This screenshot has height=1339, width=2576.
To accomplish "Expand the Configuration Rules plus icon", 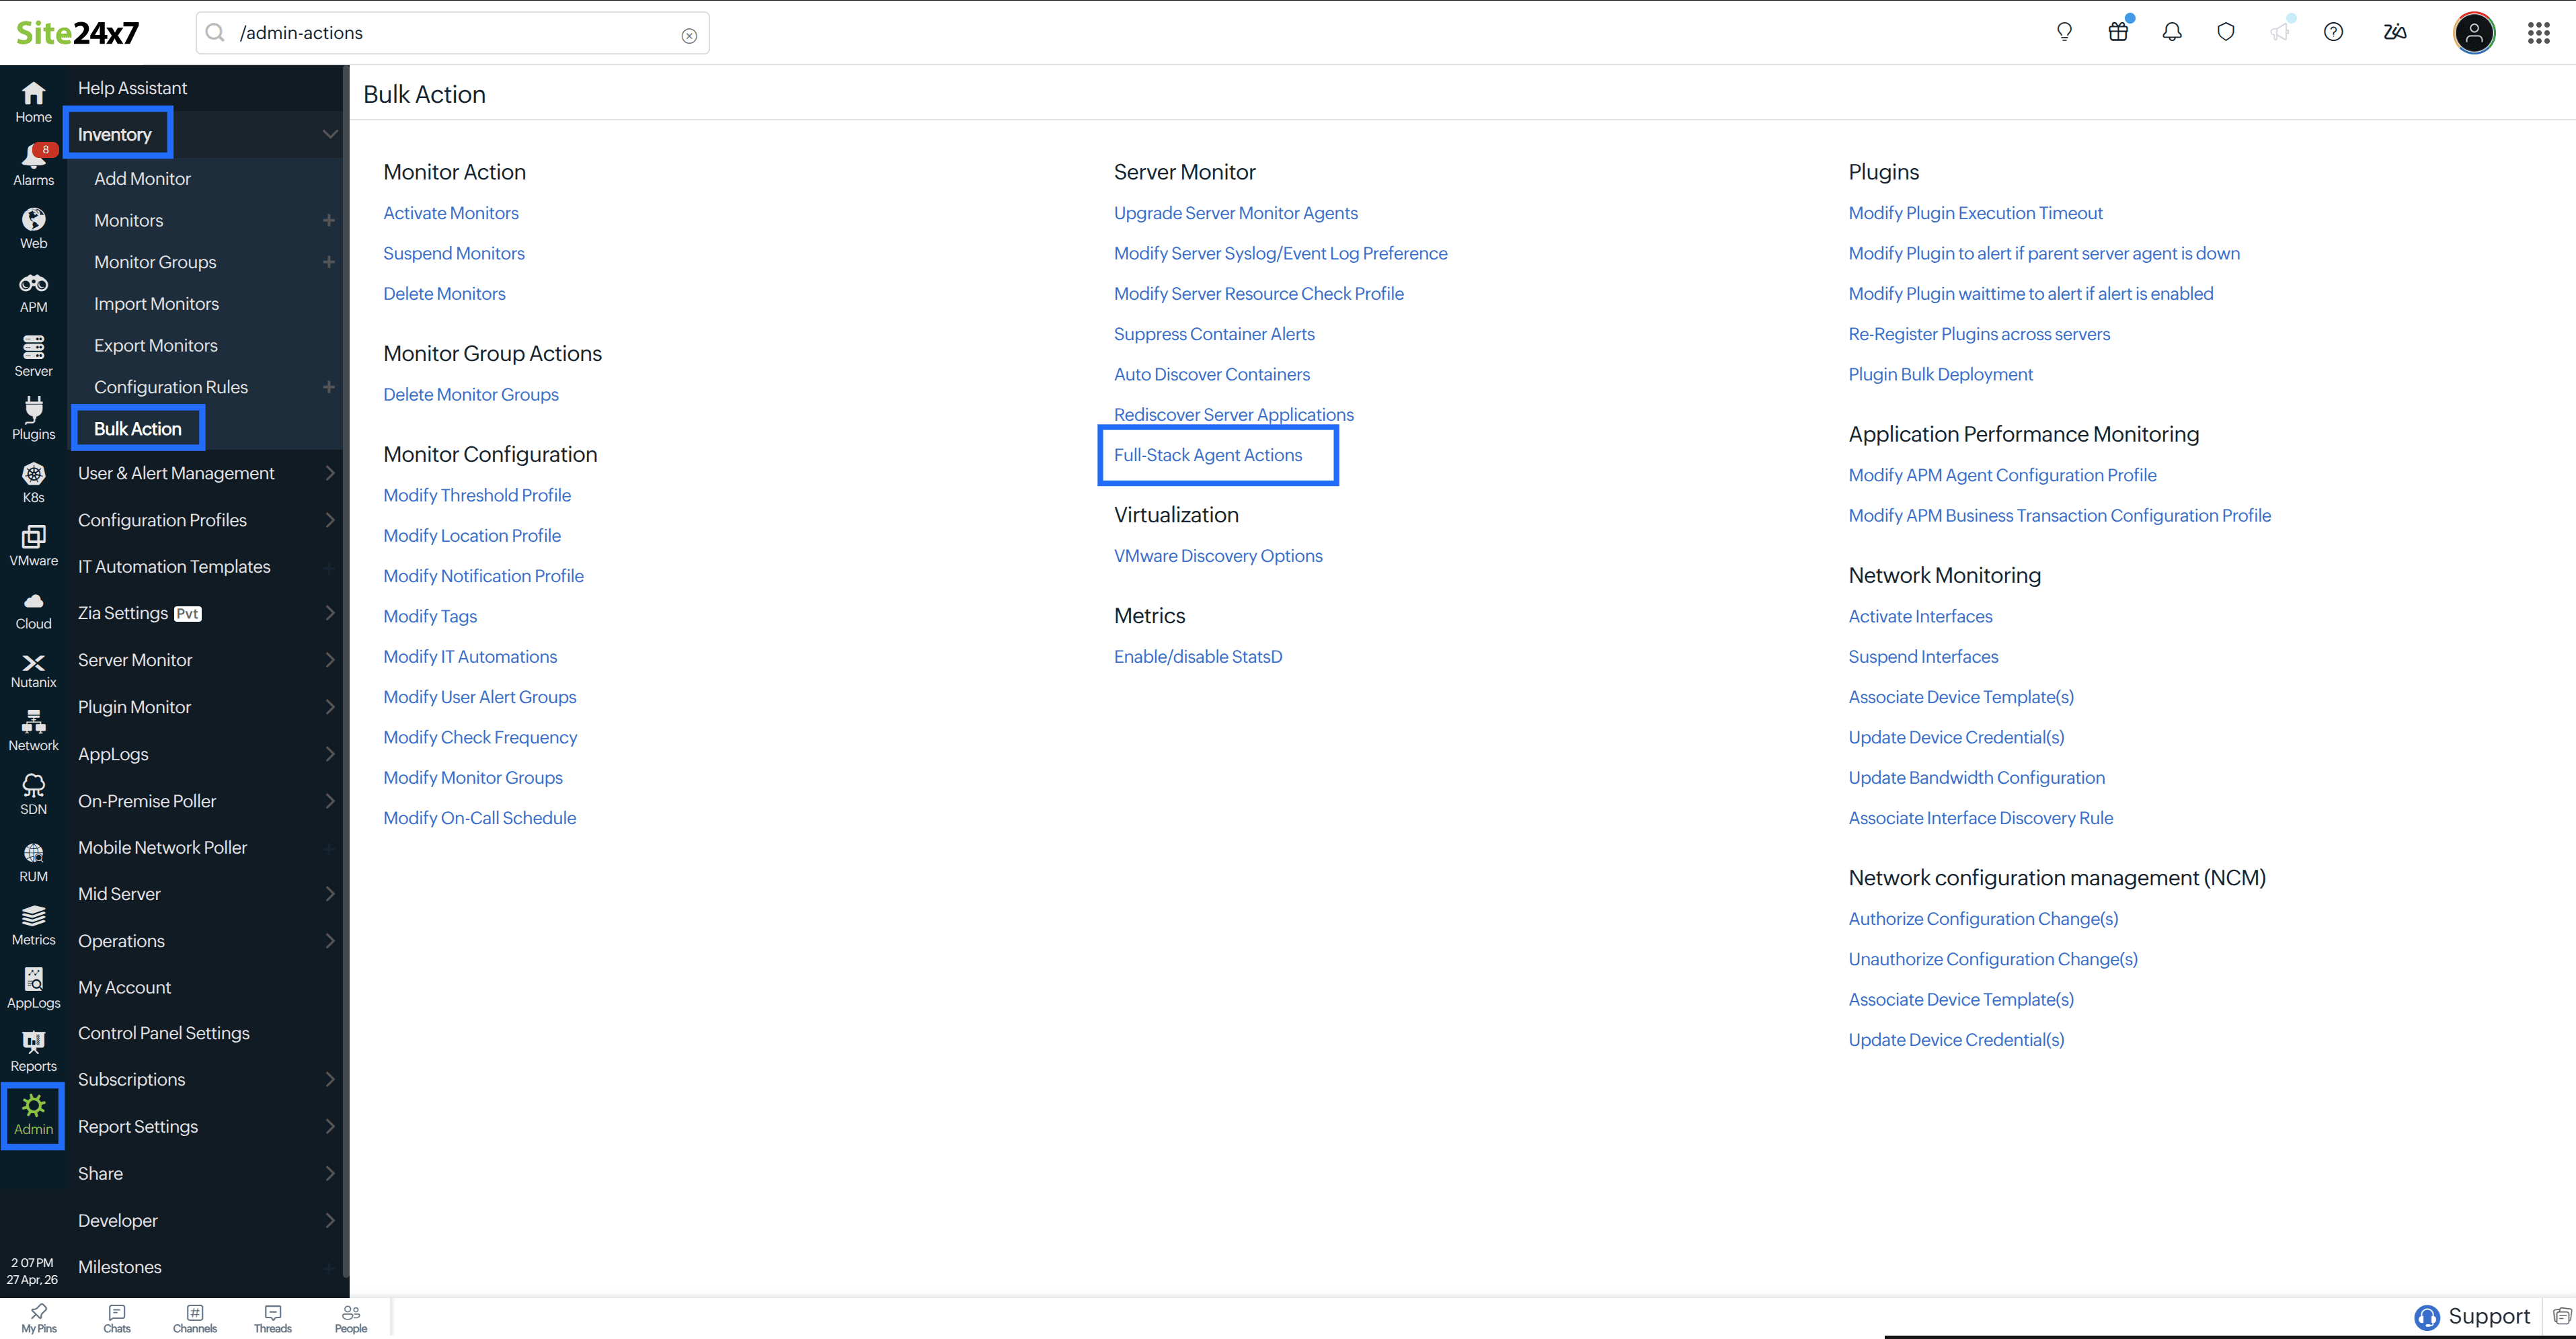I will pyautogui.click(x=328, y=387).
